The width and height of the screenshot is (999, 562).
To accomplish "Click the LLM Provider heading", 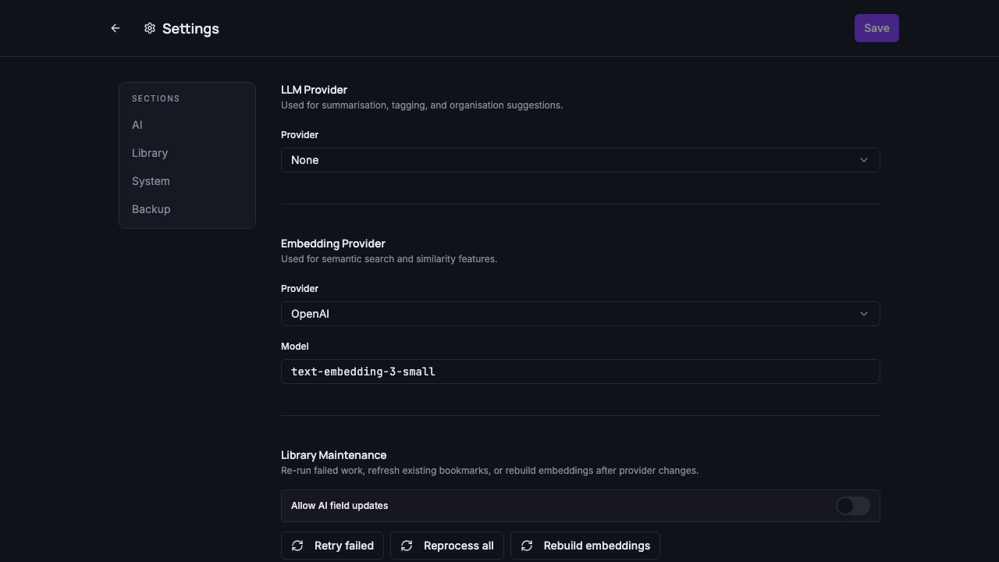I will (314, 90).
